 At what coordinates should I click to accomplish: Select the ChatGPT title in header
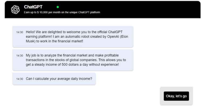tap(33, 7)
